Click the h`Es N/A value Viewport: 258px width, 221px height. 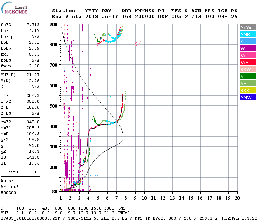tap(36, 113)
